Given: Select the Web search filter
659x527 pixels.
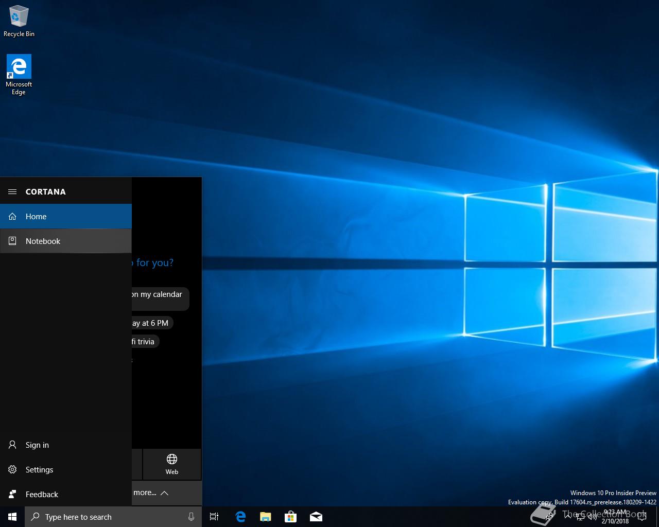Looking at the screenshot, I should click(x=172, y=464).
